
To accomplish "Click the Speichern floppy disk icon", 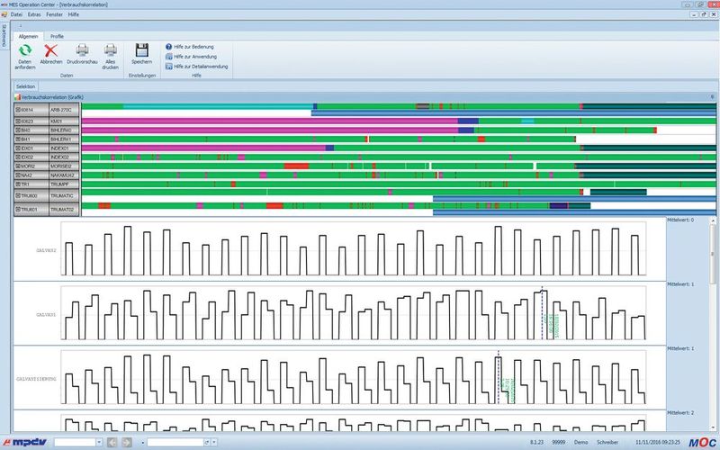I will pos(141,50).
